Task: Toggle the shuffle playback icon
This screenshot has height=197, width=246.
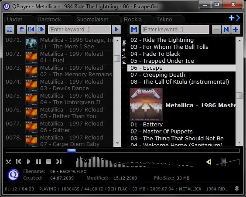Action: [8, 161]
